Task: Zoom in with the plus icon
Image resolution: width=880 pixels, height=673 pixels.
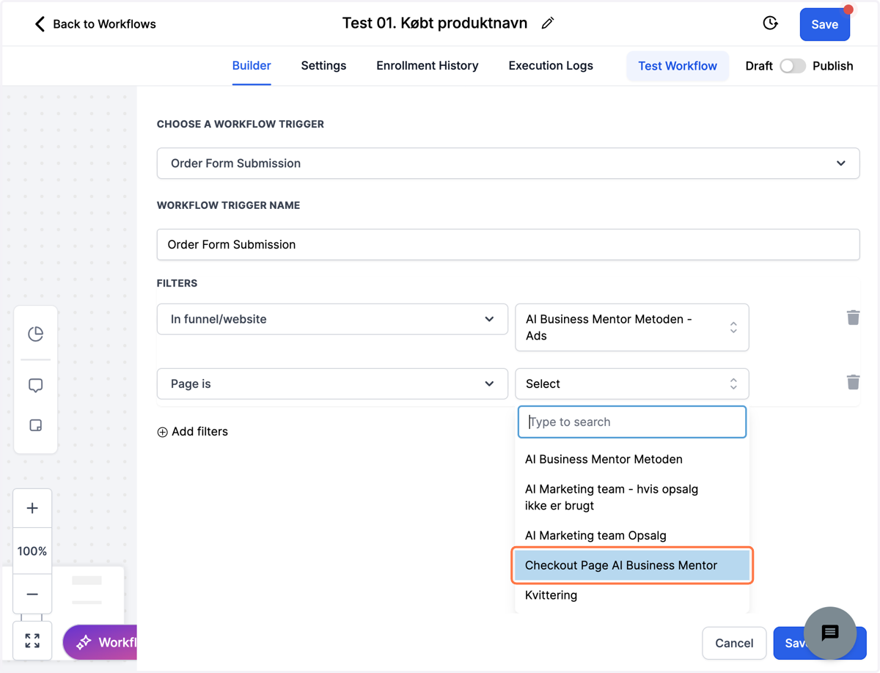Action: (x=32, y=508)
